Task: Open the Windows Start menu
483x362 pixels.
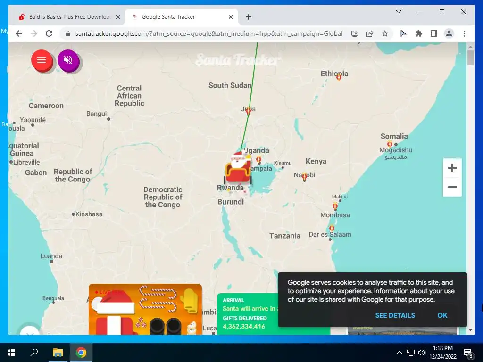Action: 11,353
